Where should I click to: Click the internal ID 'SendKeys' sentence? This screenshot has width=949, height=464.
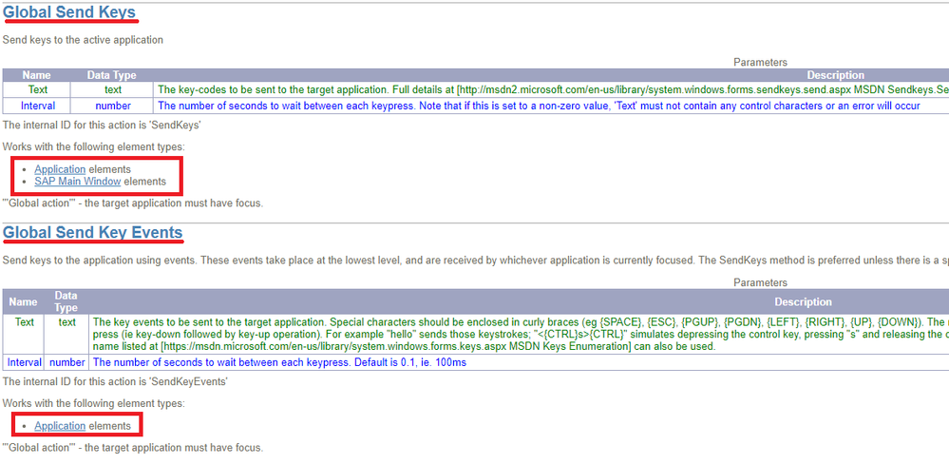point(100,125)
